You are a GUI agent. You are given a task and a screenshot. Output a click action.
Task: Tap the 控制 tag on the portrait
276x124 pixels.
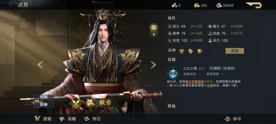tap(44, 97)
